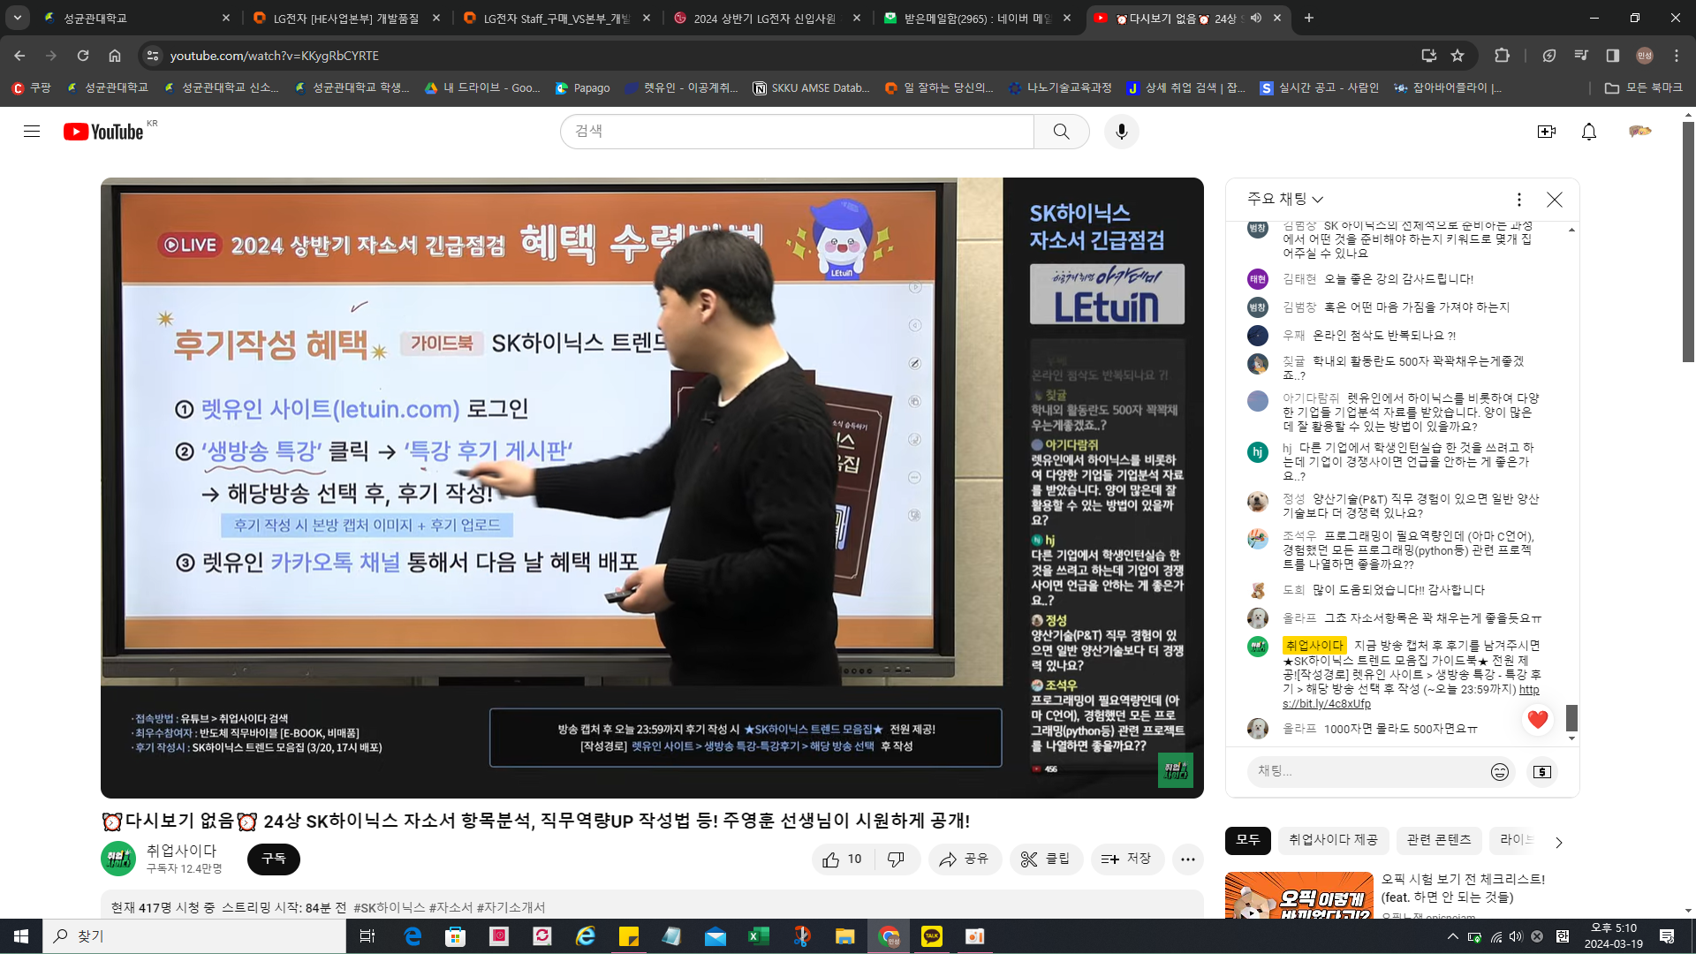Open the Chrome tab search dropdown
The height and width of the screenshot is (954, 1696).
click(18, 18)
